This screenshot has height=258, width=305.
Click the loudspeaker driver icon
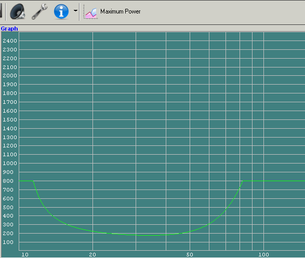tap(18, 11)
